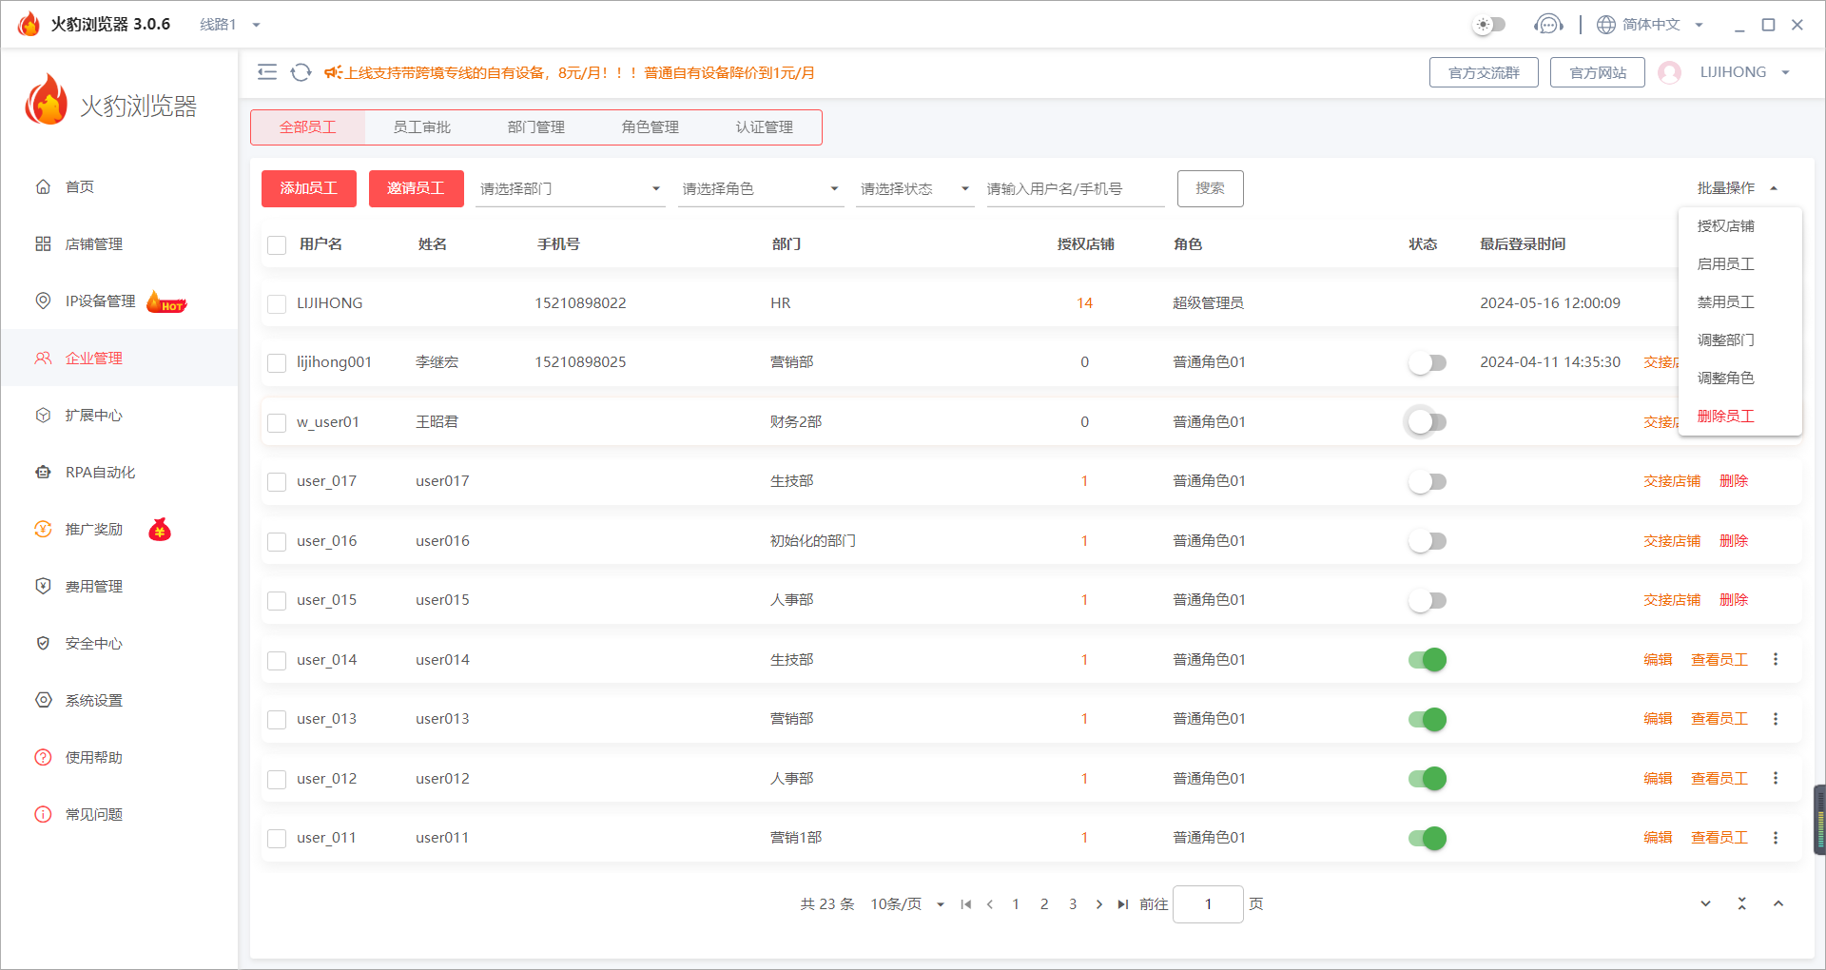This screenshot has height=970, width=1826.
Task: Switch to 角色管理 tab
Action: 650,127
